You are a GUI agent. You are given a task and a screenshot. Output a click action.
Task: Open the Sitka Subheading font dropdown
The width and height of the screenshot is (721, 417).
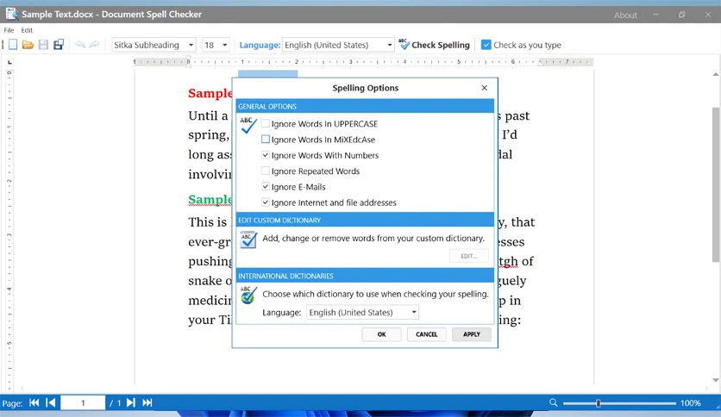[x=191, y=45]
